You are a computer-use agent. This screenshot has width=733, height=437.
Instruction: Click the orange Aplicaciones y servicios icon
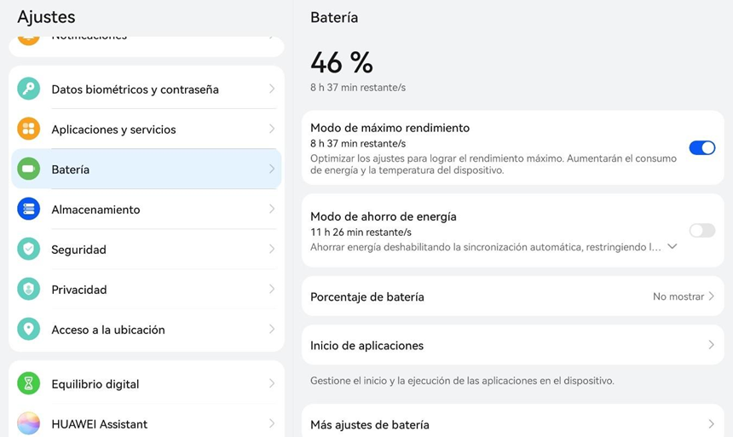[28, 129]
